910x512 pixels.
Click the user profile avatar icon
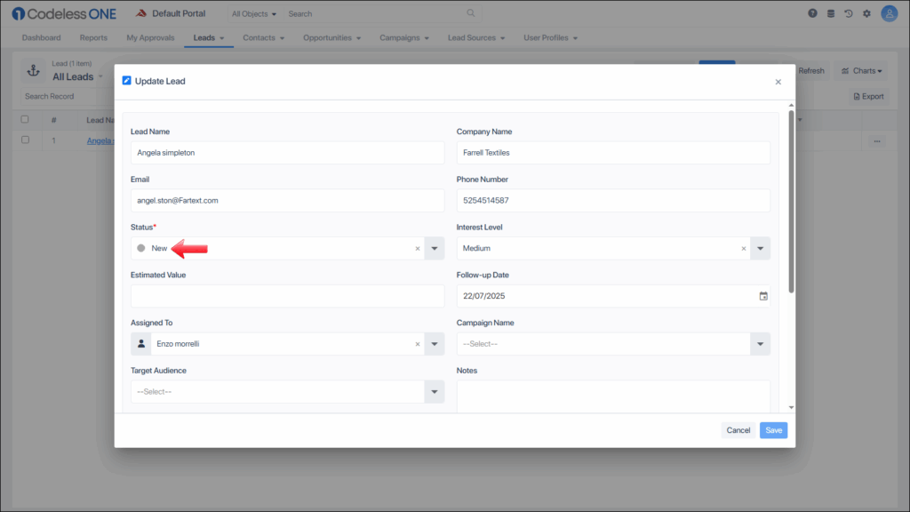coord(889,13)
